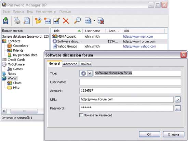Click into the Title input field
The width and height of the screenshot is (188, 141).
coord(137,73)
